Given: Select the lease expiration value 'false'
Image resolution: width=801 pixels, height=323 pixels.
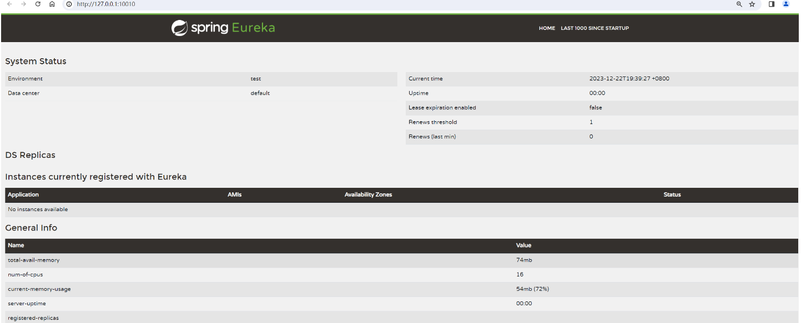Looking at the screenshot, I should [596, 107].
